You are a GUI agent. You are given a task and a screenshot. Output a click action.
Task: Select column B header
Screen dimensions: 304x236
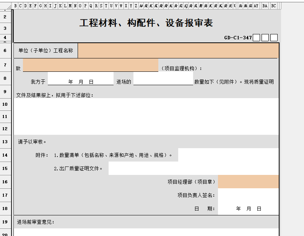[x=16, y=6]
